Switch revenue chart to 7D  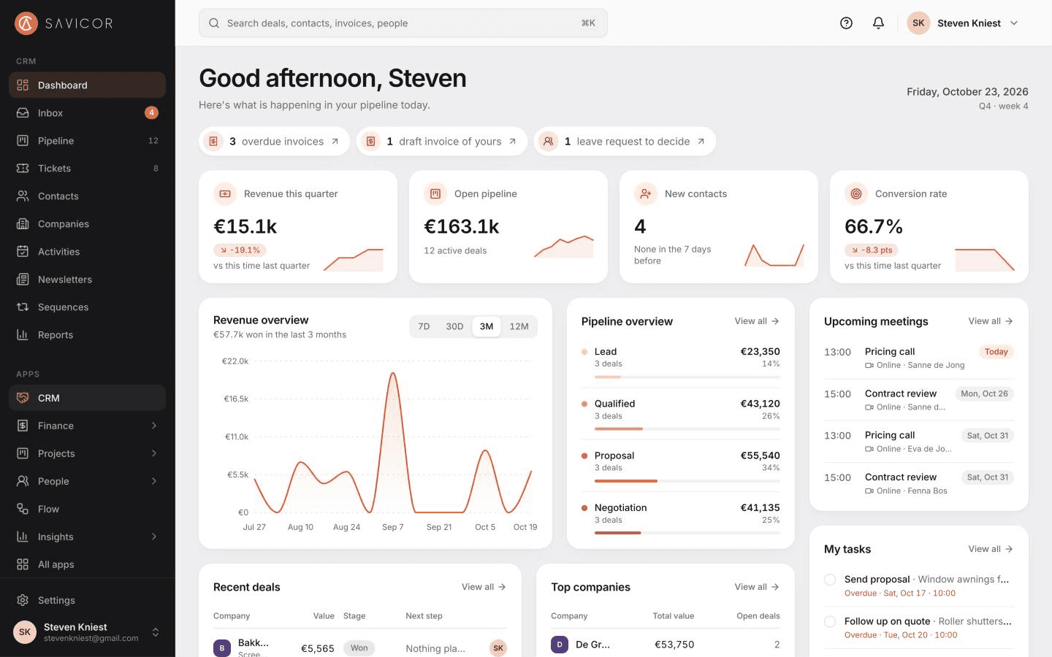[x=424, y=326]
